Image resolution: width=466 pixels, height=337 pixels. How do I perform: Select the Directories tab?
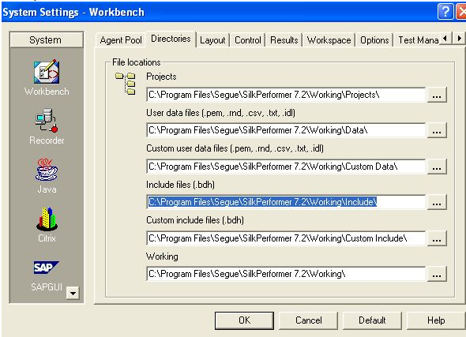point(171,39)
